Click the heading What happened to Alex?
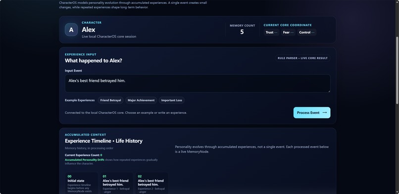The width and height of the screenshot is (399, 194). (x=94, y=61)
